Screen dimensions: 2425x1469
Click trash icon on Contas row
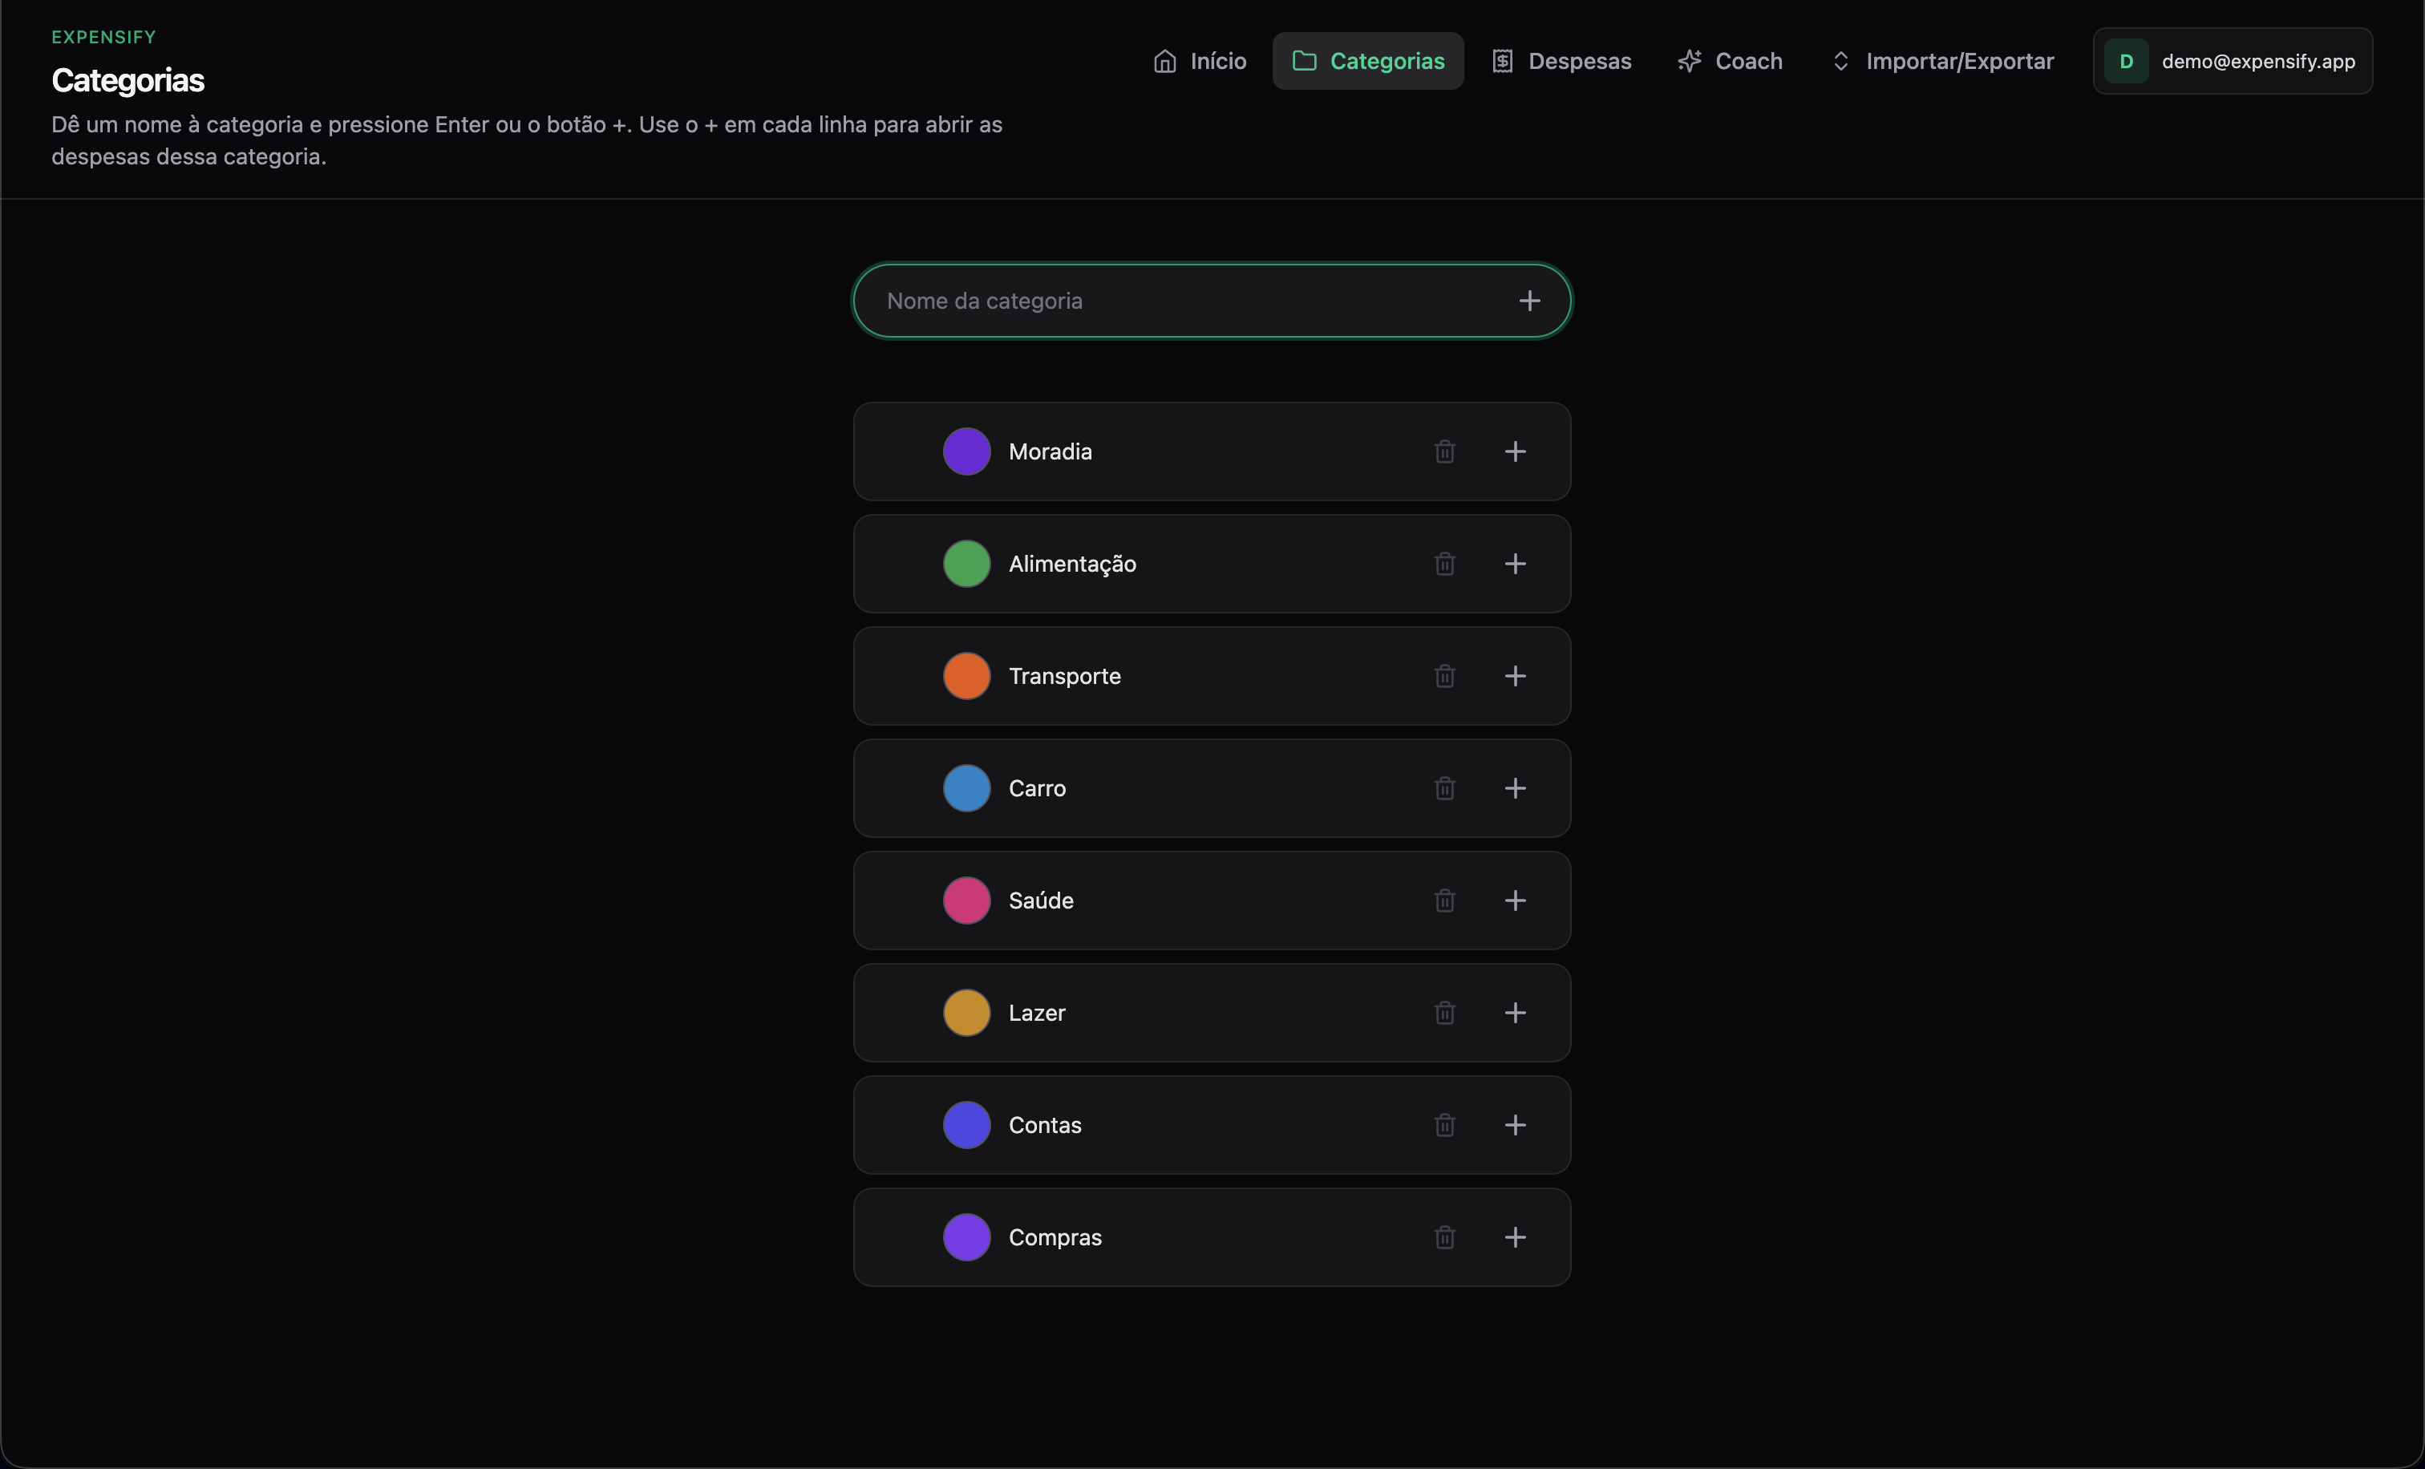coord(1443,1125)
